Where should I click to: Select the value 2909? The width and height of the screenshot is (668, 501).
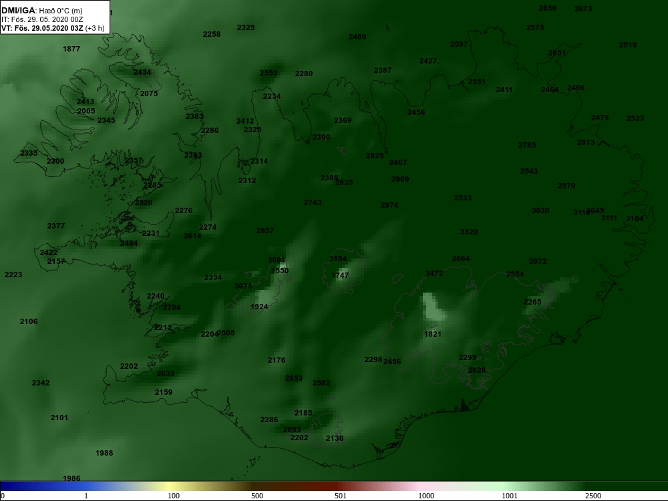[x=400, y=179]
